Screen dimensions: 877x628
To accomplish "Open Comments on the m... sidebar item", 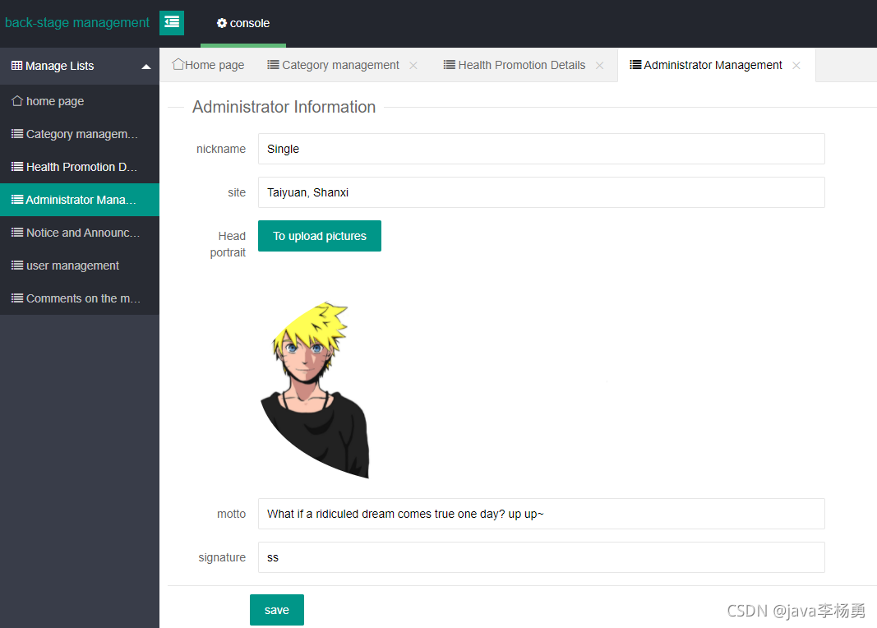I will [80, 298].
